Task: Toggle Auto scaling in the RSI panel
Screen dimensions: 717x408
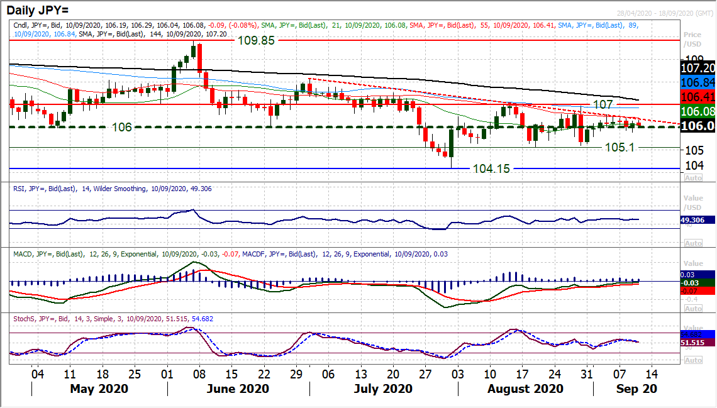Action: [692, 243]
